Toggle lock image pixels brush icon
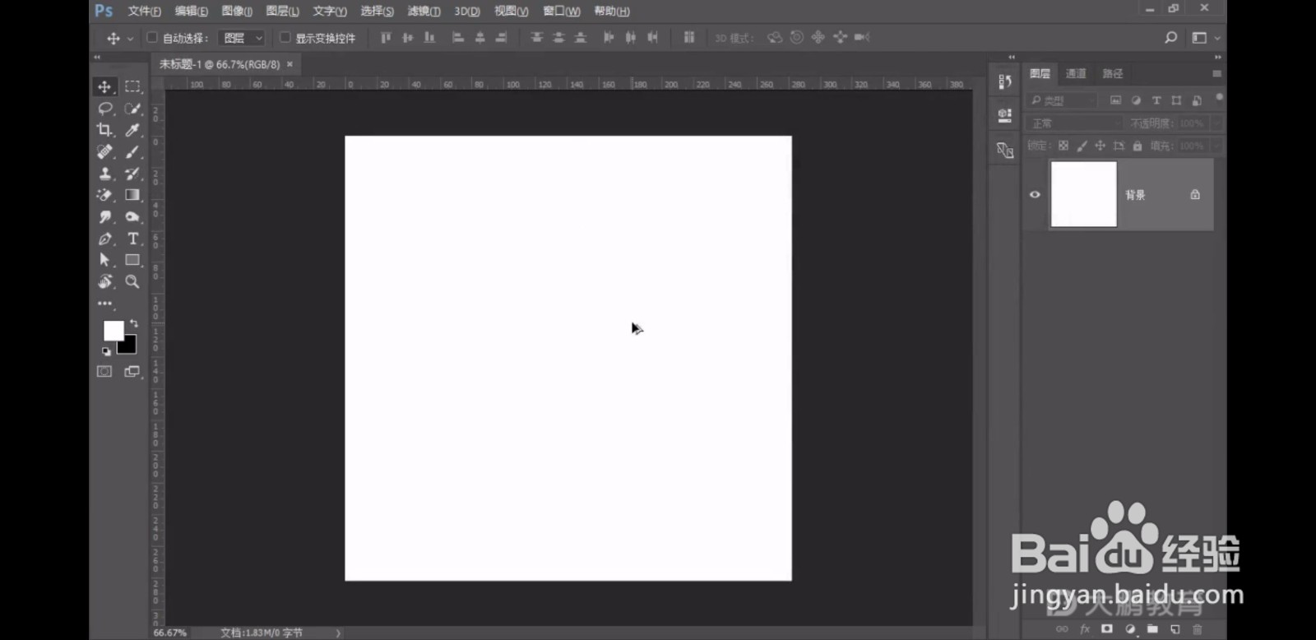Screen dimensions: 1316x640 tap(1082, 146)
